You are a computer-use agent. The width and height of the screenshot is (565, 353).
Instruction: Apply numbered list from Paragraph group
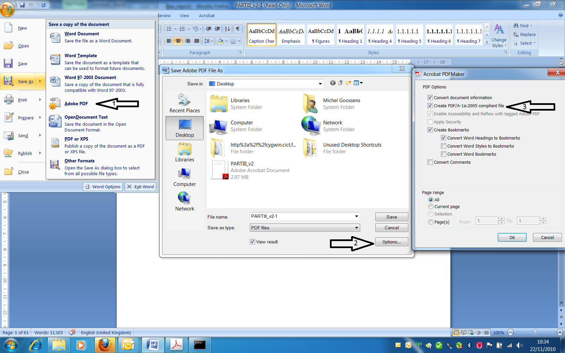[x=182, y=29]
